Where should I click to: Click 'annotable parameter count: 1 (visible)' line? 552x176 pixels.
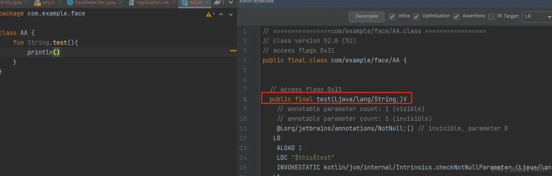point(351,109)
